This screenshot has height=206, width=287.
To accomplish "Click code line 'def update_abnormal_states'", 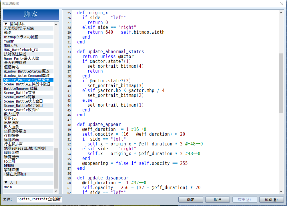I will (x=110, y=52).
